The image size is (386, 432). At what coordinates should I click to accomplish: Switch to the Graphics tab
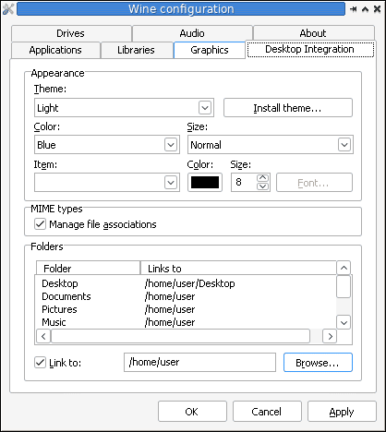(x=210, y=50)
